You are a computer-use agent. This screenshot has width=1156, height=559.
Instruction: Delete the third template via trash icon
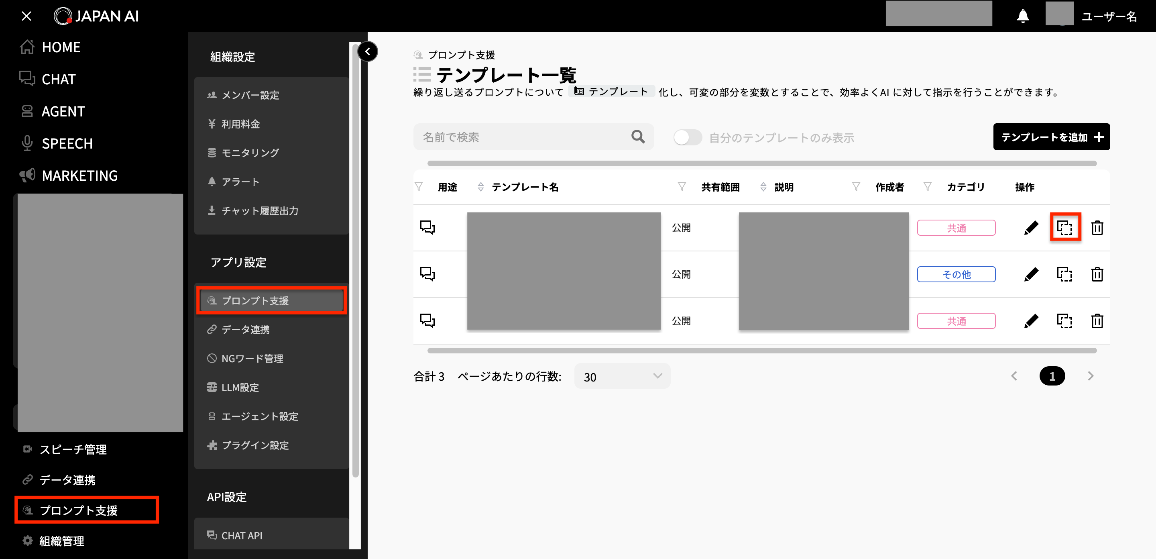[1098, 320]
